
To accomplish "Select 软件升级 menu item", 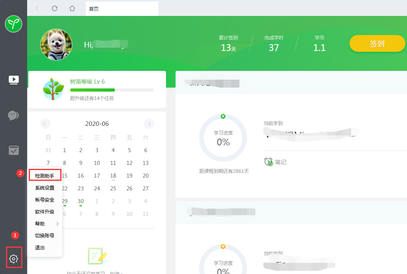I will pos(45,212).
